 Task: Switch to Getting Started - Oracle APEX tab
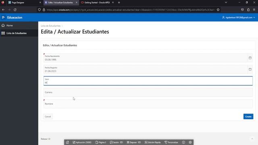pyautogui.click(x=97, y=3)
